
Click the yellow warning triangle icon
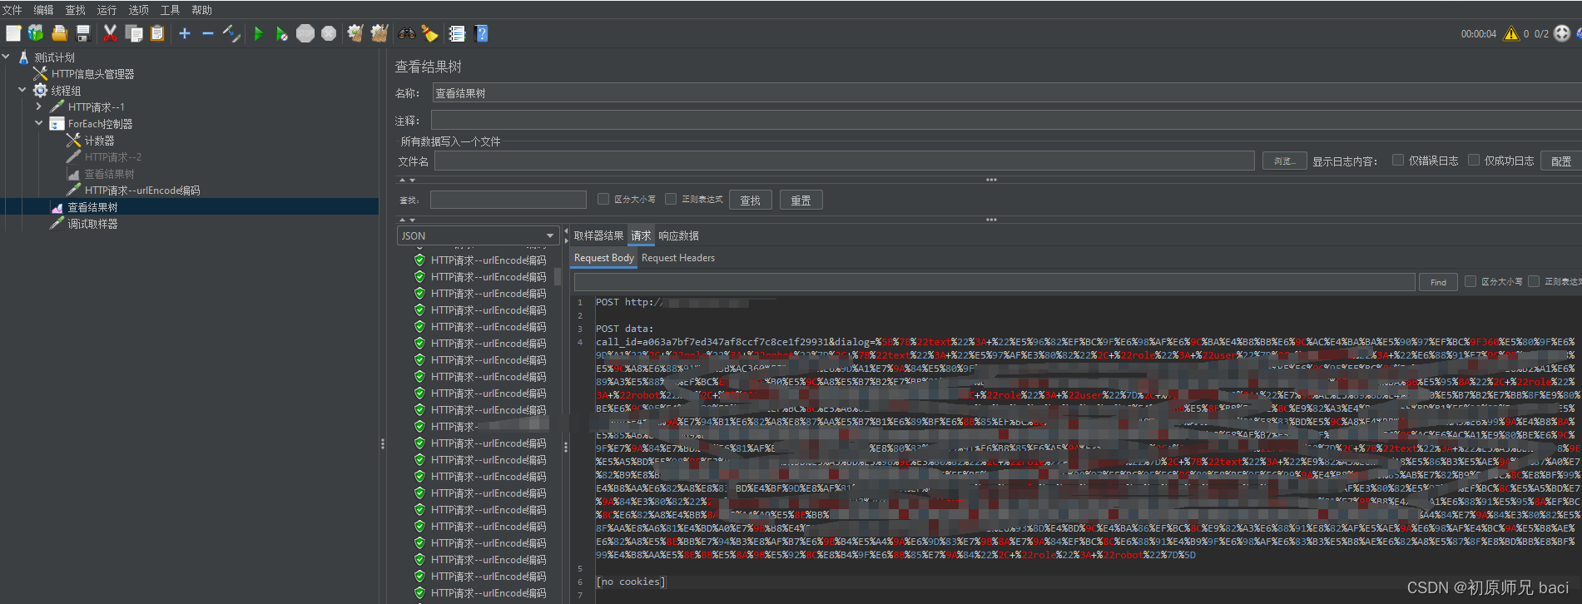click(x=1511, y=33)
